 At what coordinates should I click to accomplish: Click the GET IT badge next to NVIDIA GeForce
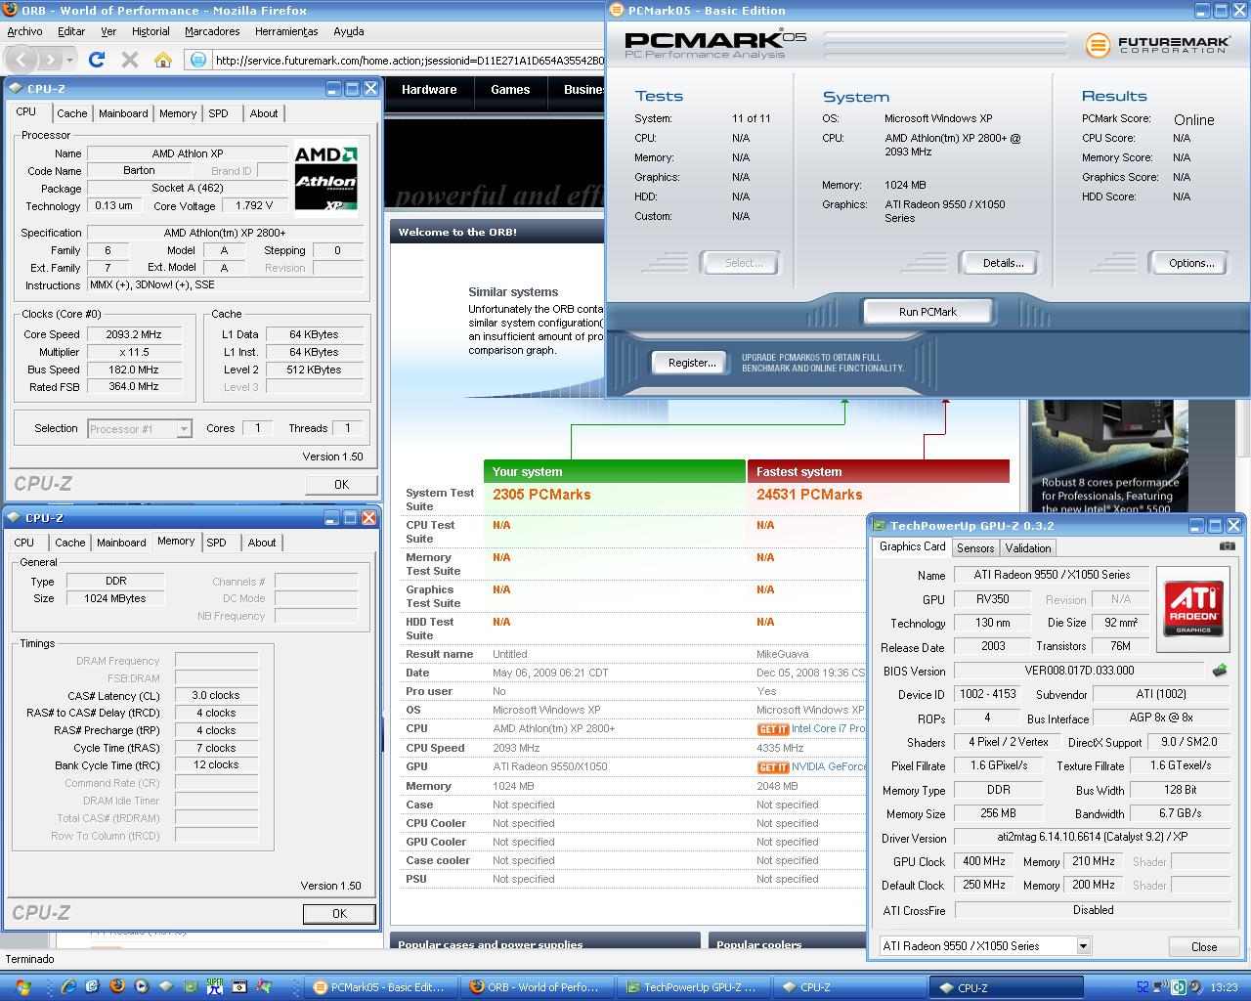[x=772, y=767]
